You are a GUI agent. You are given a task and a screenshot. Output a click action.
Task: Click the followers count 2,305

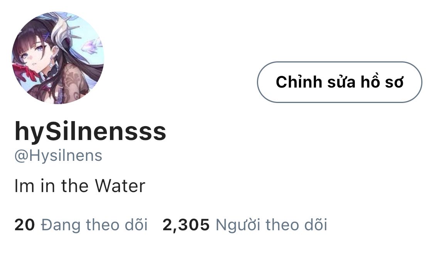click(x=186, y=224)
